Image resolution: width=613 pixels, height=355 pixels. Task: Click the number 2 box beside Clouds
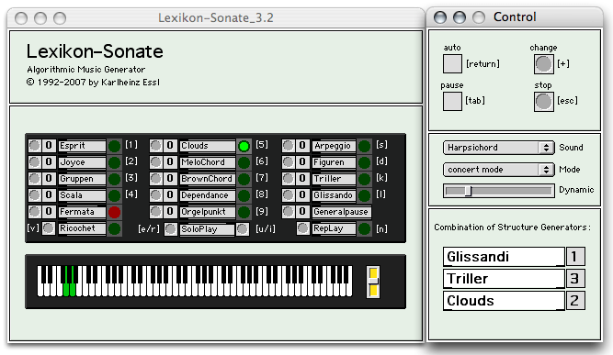tap(575, 301)
